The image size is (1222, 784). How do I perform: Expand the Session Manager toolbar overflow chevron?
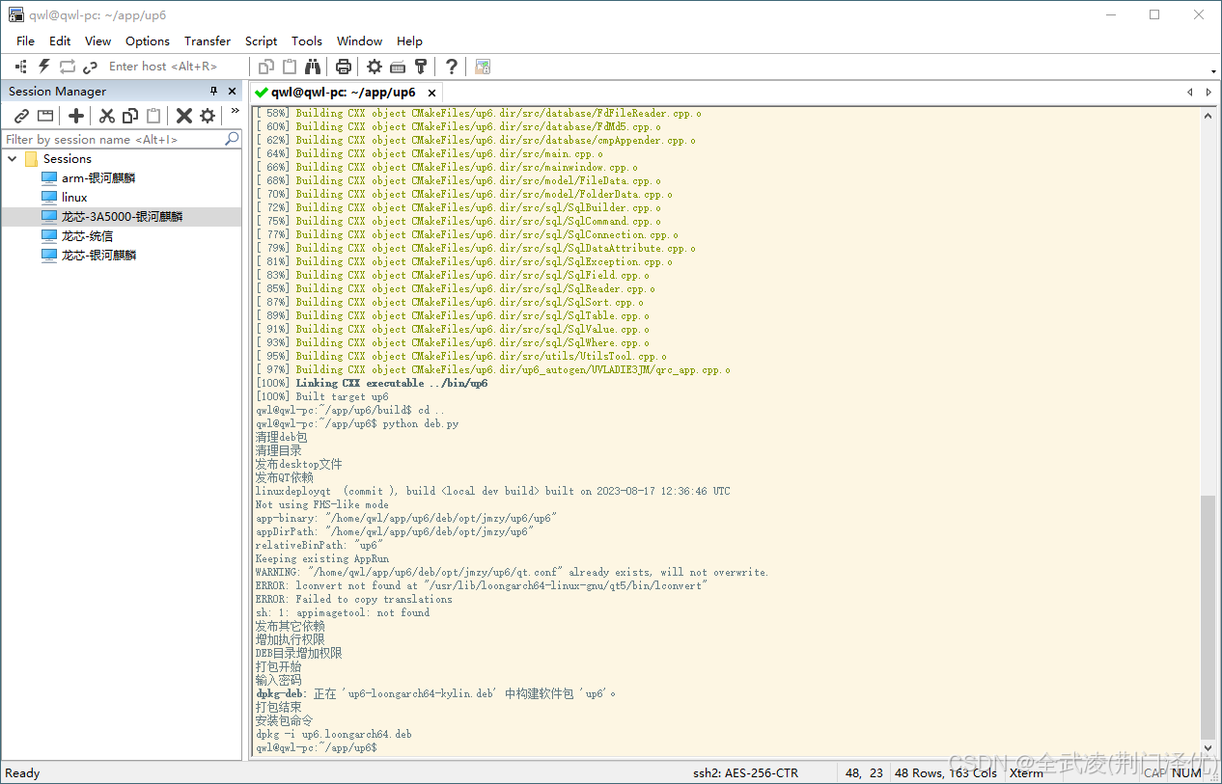coord(235,112)
